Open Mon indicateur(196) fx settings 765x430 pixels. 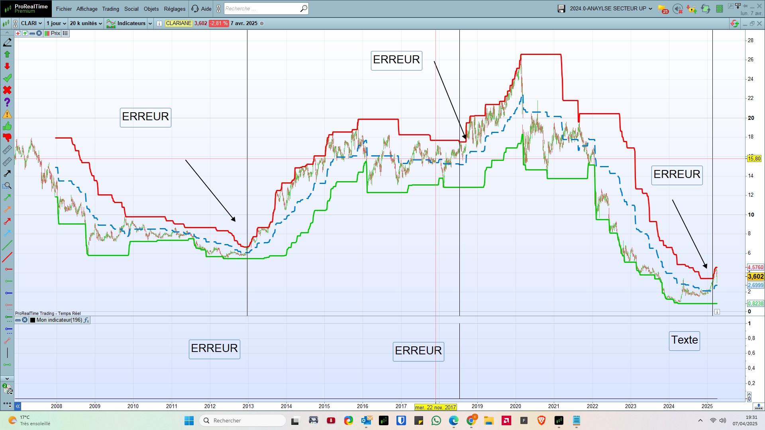pyautogui.click(x=86, y=320)
